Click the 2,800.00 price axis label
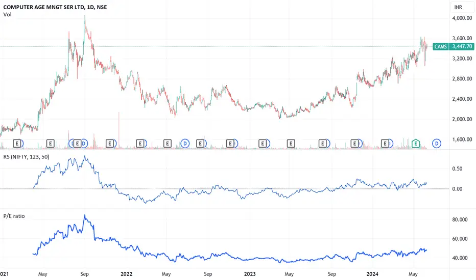Viewport: 476px width, 280px height. point(462,79)
